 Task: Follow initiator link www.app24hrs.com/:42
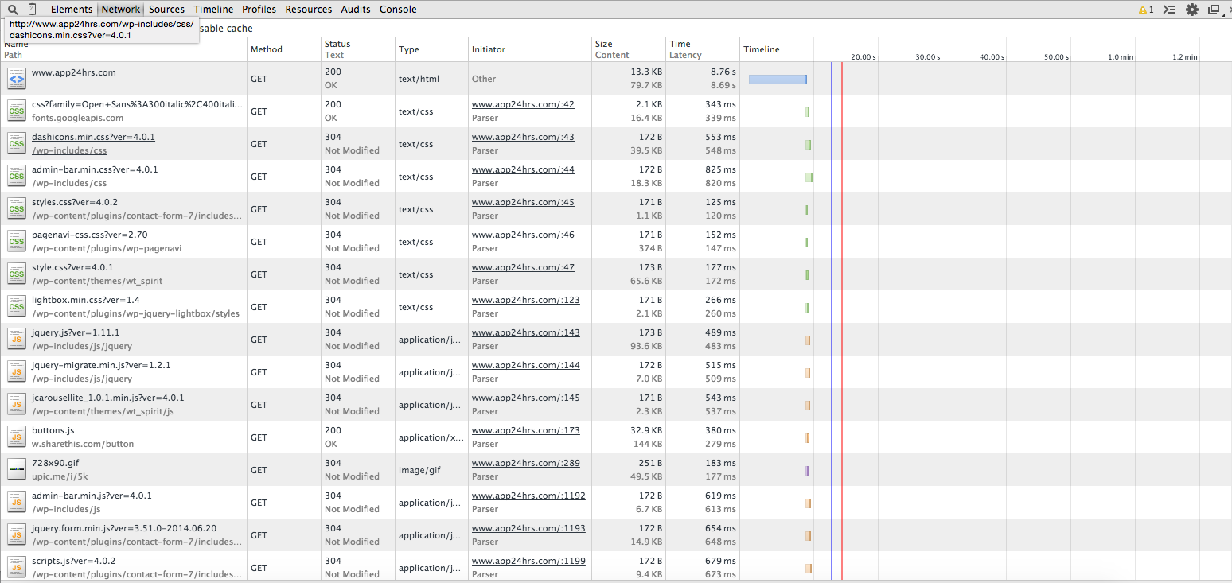pos(523,104)
